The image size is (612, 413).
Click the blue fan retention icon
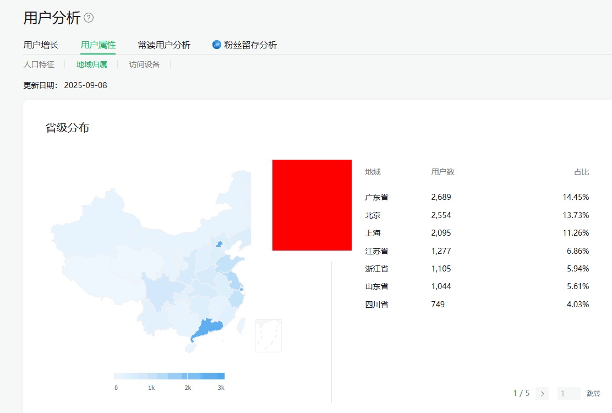(x=217, y=45)
